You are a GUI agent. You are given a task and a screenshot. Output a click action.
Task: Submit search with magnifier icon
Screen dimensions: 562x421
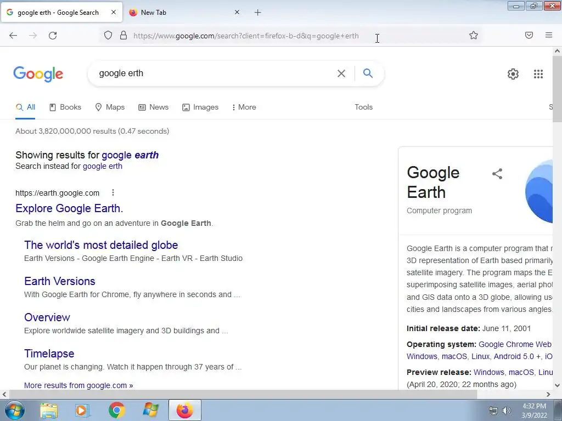coord(368,73)
